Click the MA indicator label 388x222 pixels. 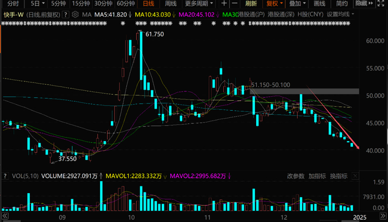87,14
